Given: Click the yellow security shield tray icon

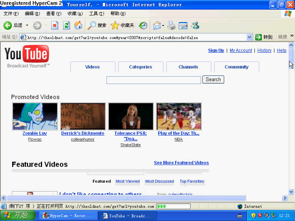Looking at the screenshot, I should click(x=253, y=215).
